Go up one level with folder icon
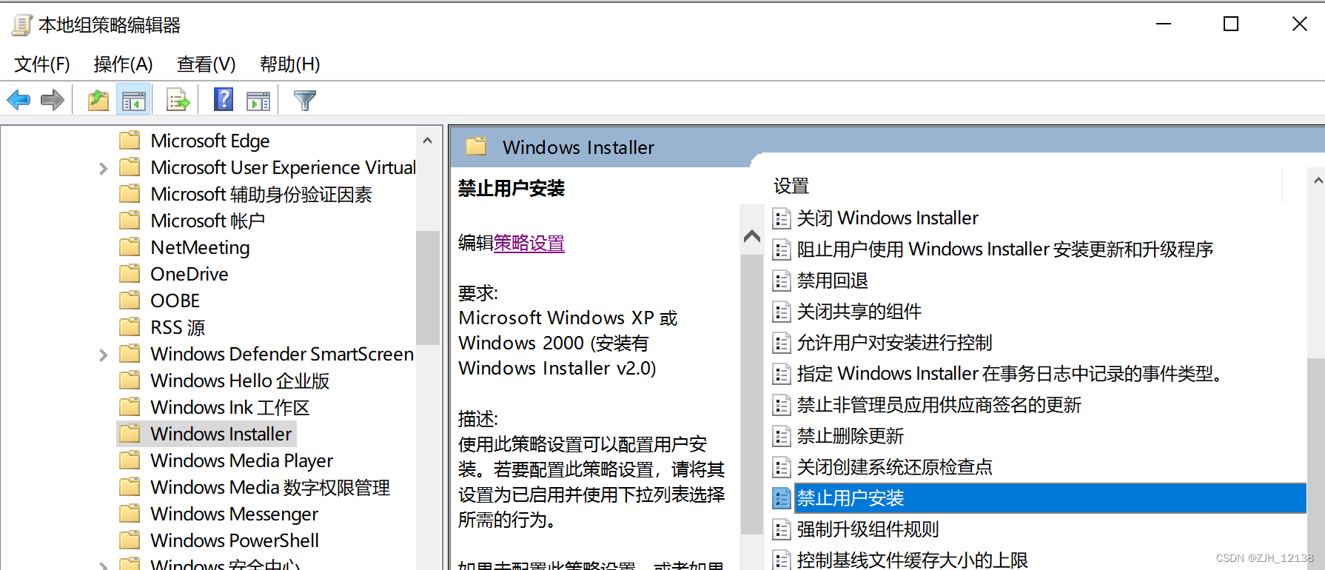The image size is (1325, 570). (x=98, y=100)
